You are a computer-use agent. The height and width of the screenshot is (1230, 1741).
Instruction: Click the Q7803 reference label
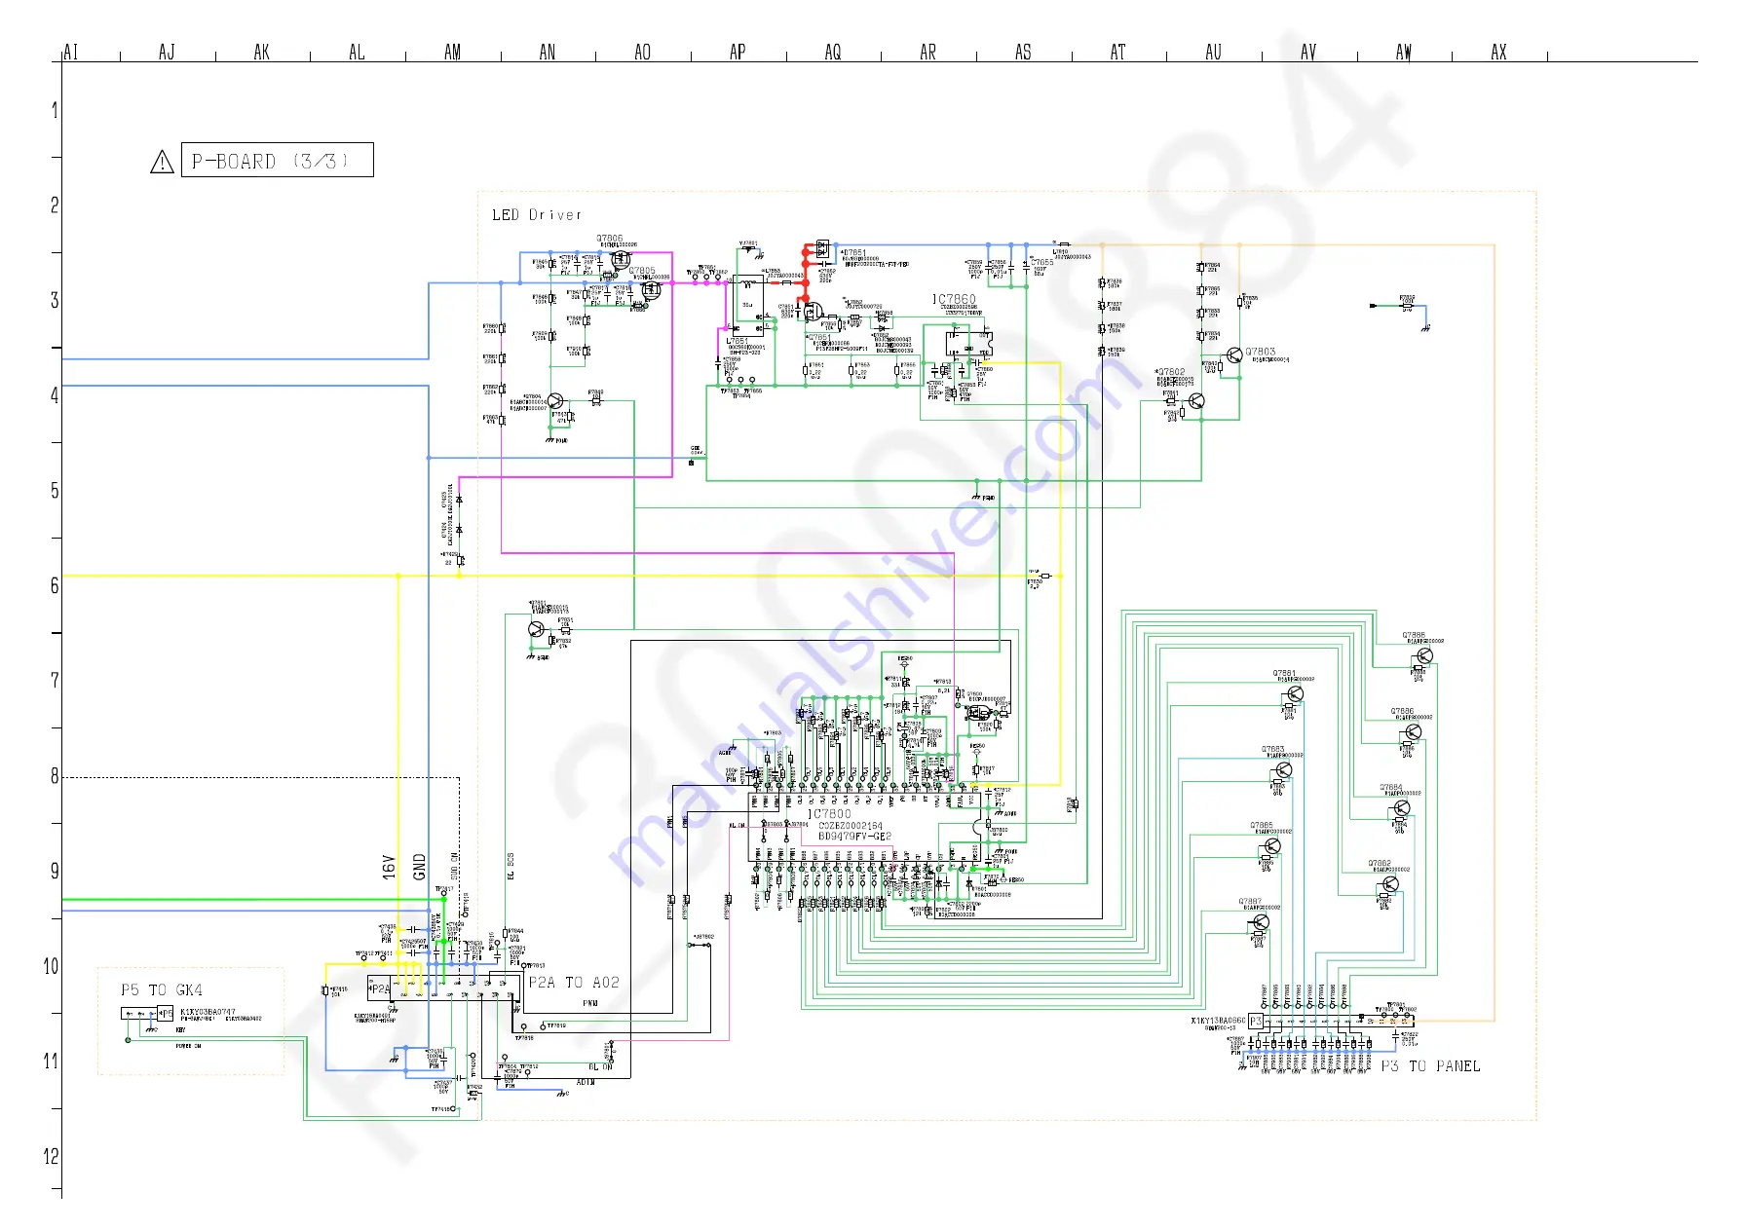(x=1260, y=352)
